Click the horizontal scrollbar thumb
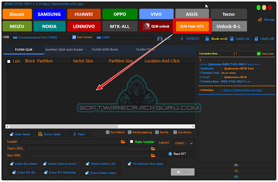 (x=64, y=126)
